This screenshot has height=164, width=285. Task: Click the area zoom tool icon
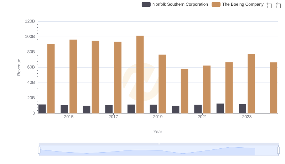(x=269, y=5)
